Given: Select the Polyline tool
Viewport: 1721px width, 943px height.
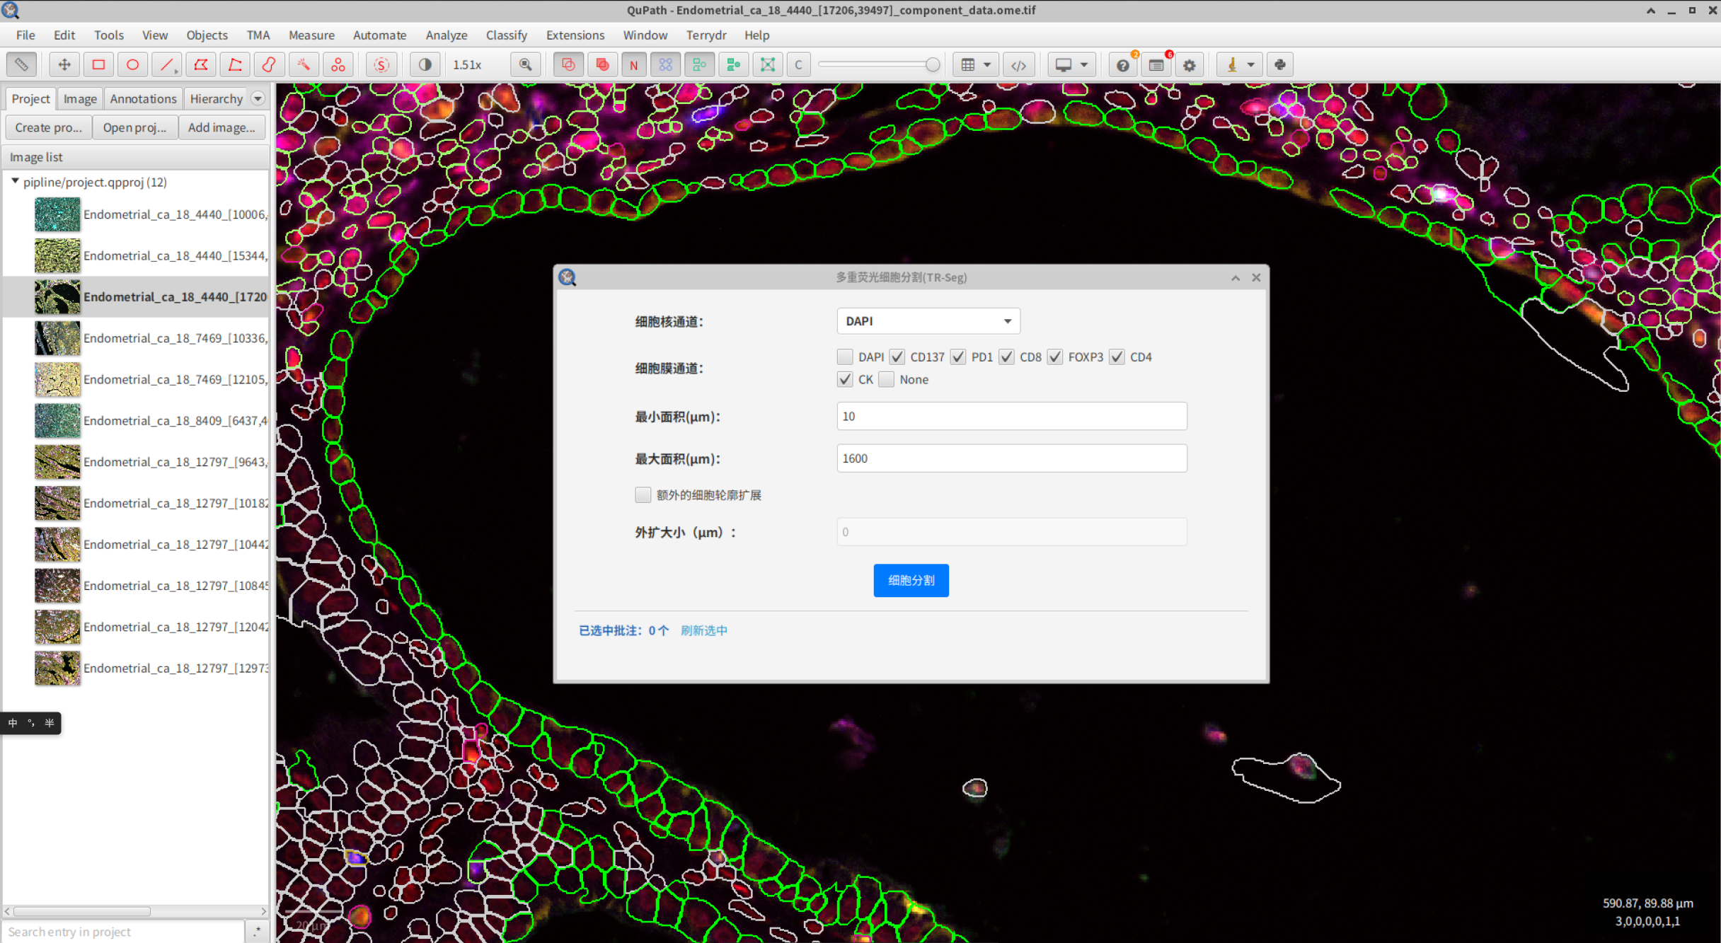Looking at the screenshot, I should tap(235, 65).
